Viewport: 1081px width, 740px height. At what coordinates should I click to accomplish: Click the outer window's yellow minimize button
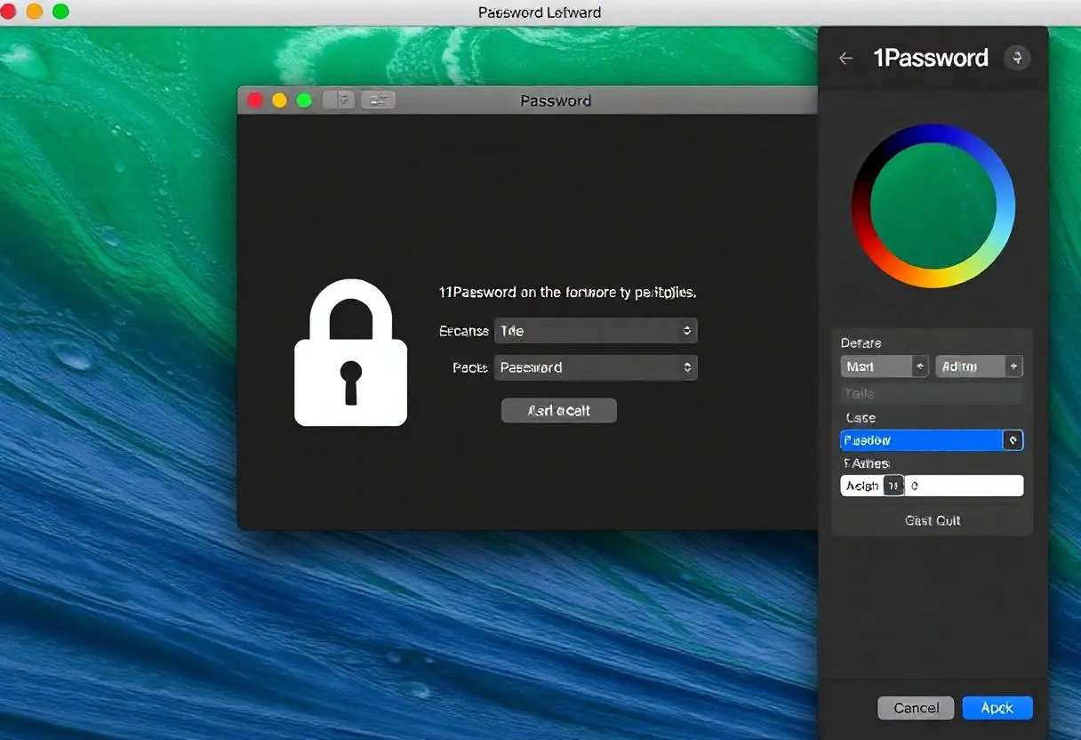(35, 12)
